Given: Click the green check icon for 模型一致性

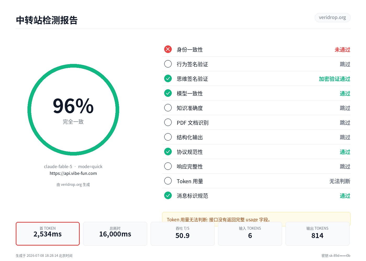Looking at the screenshot, I should (168, 93).
